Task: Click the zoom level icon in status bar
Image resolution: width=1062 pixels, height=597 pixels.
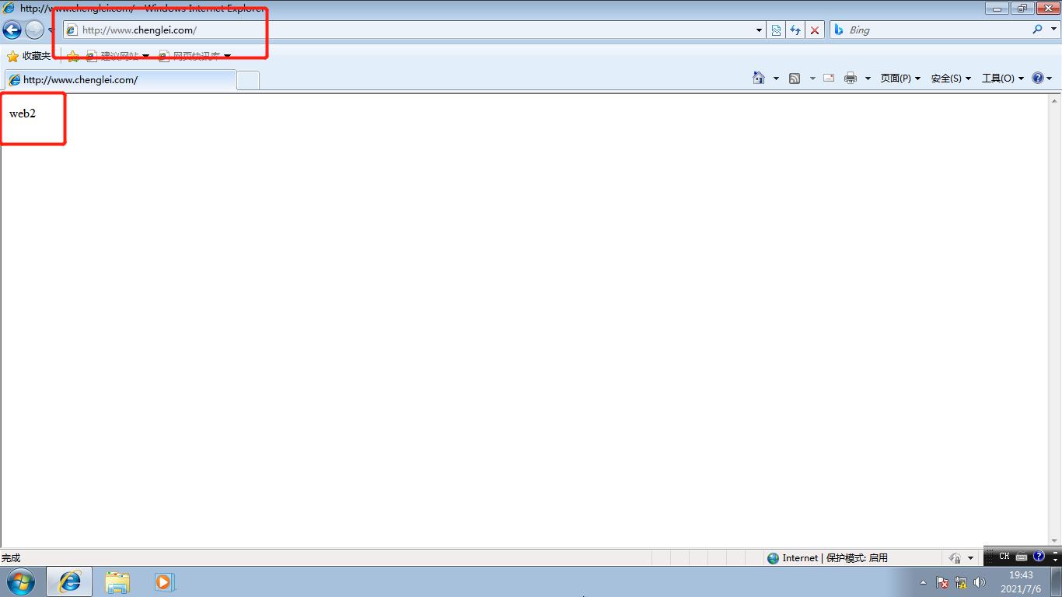Action: pyautogui.click(x=955, y=558)
